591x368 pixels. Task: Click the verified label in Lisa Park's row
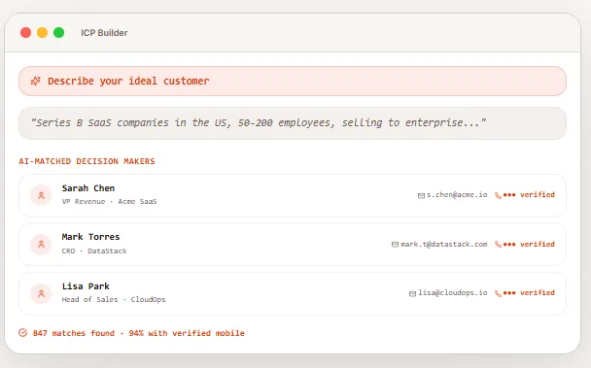click(538, 292)
